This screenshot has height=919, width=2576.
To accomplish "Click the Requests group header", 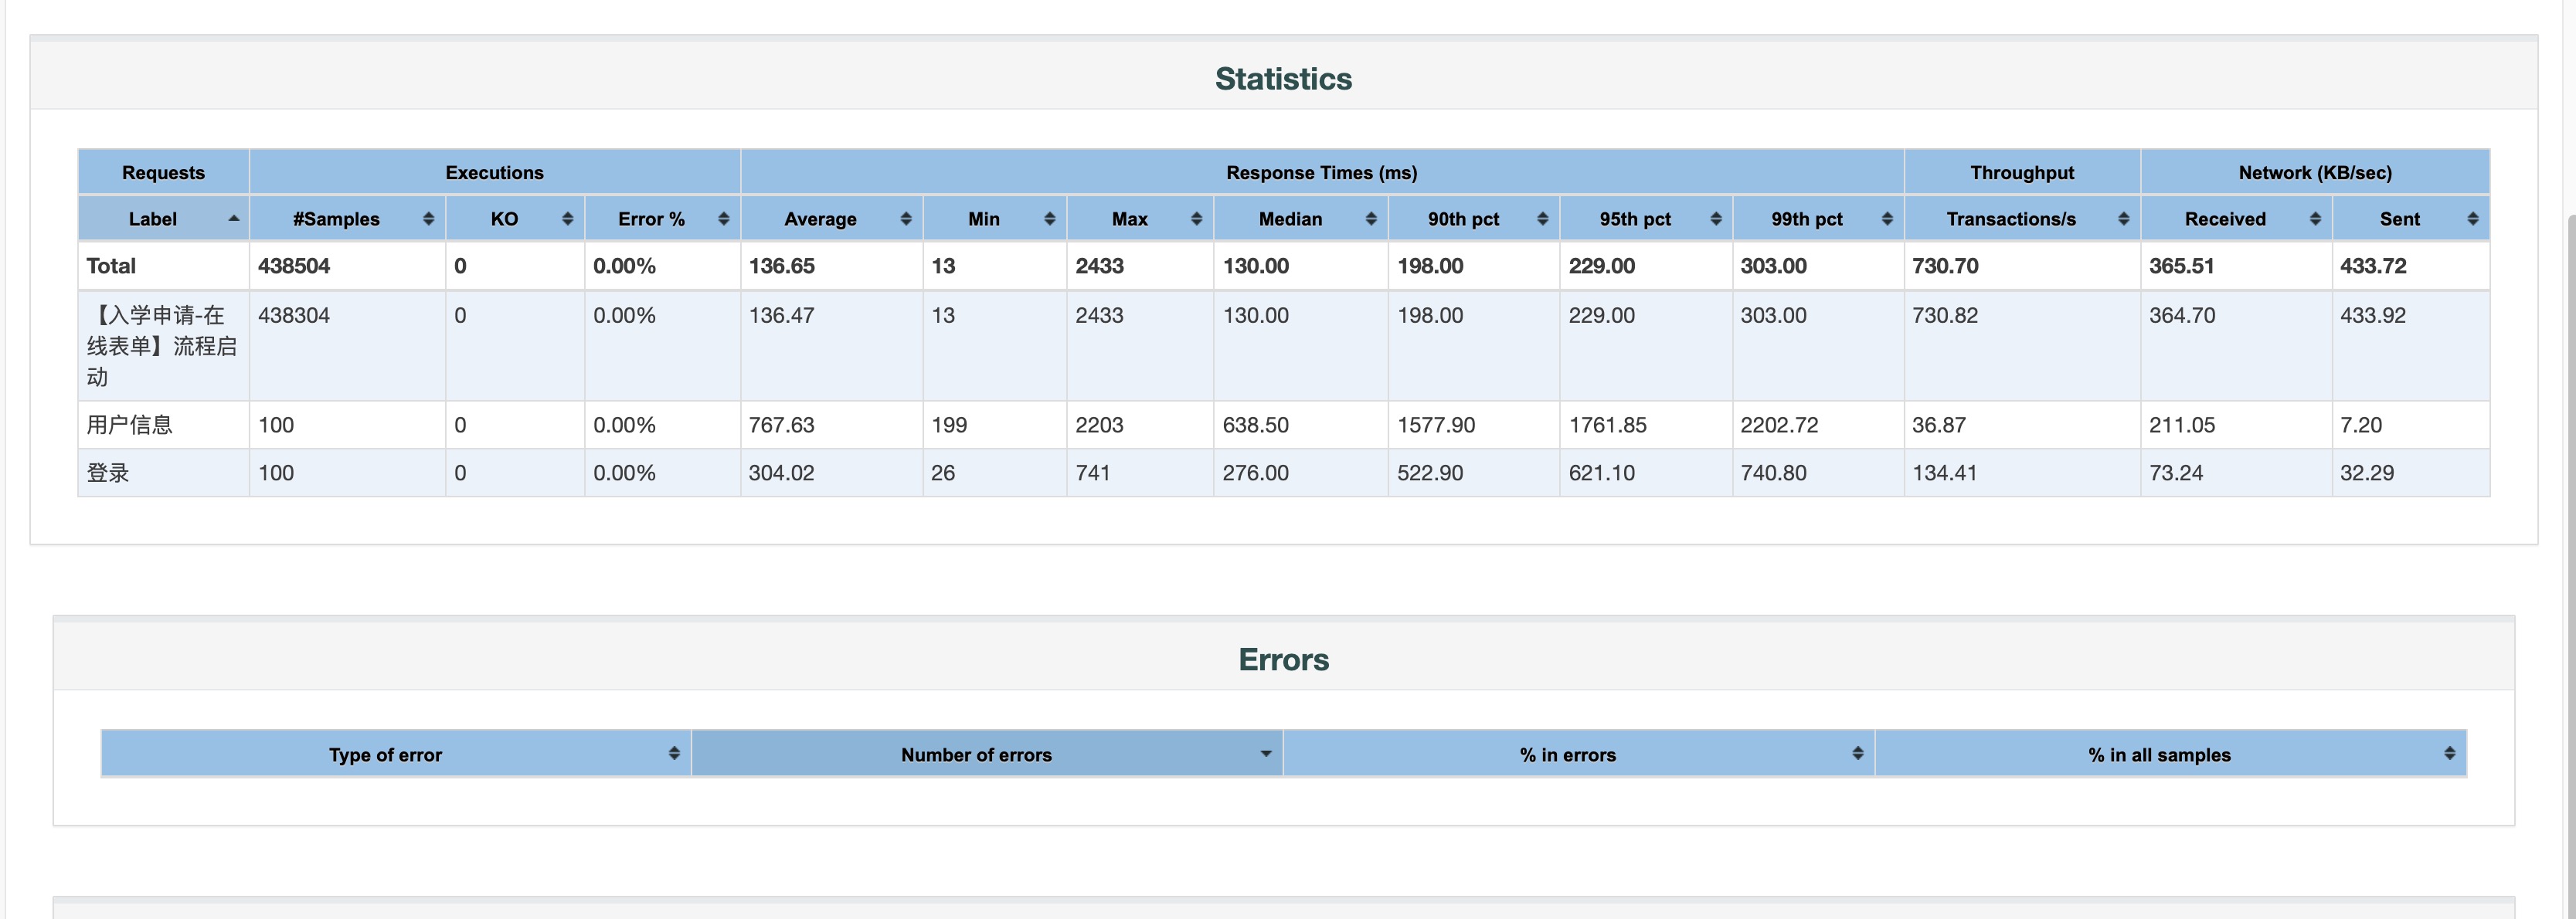I will tap(164, 172).
